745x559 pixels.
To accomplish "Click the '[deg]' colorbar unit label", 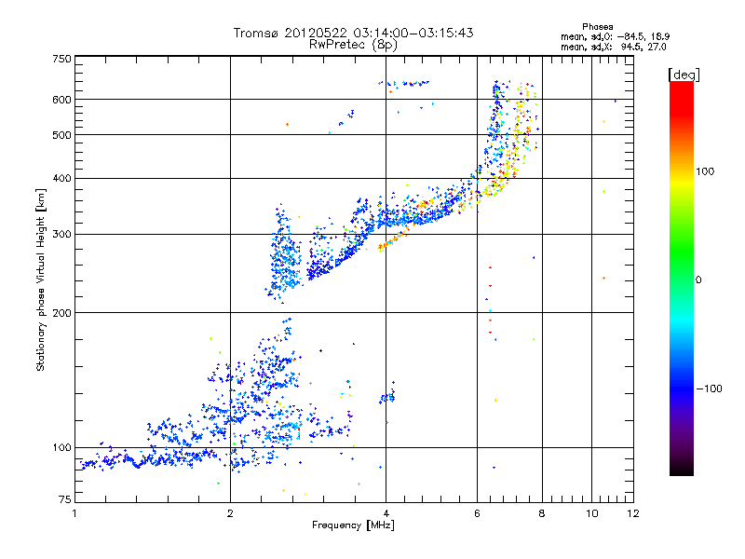I will click(x=684, y=75).
